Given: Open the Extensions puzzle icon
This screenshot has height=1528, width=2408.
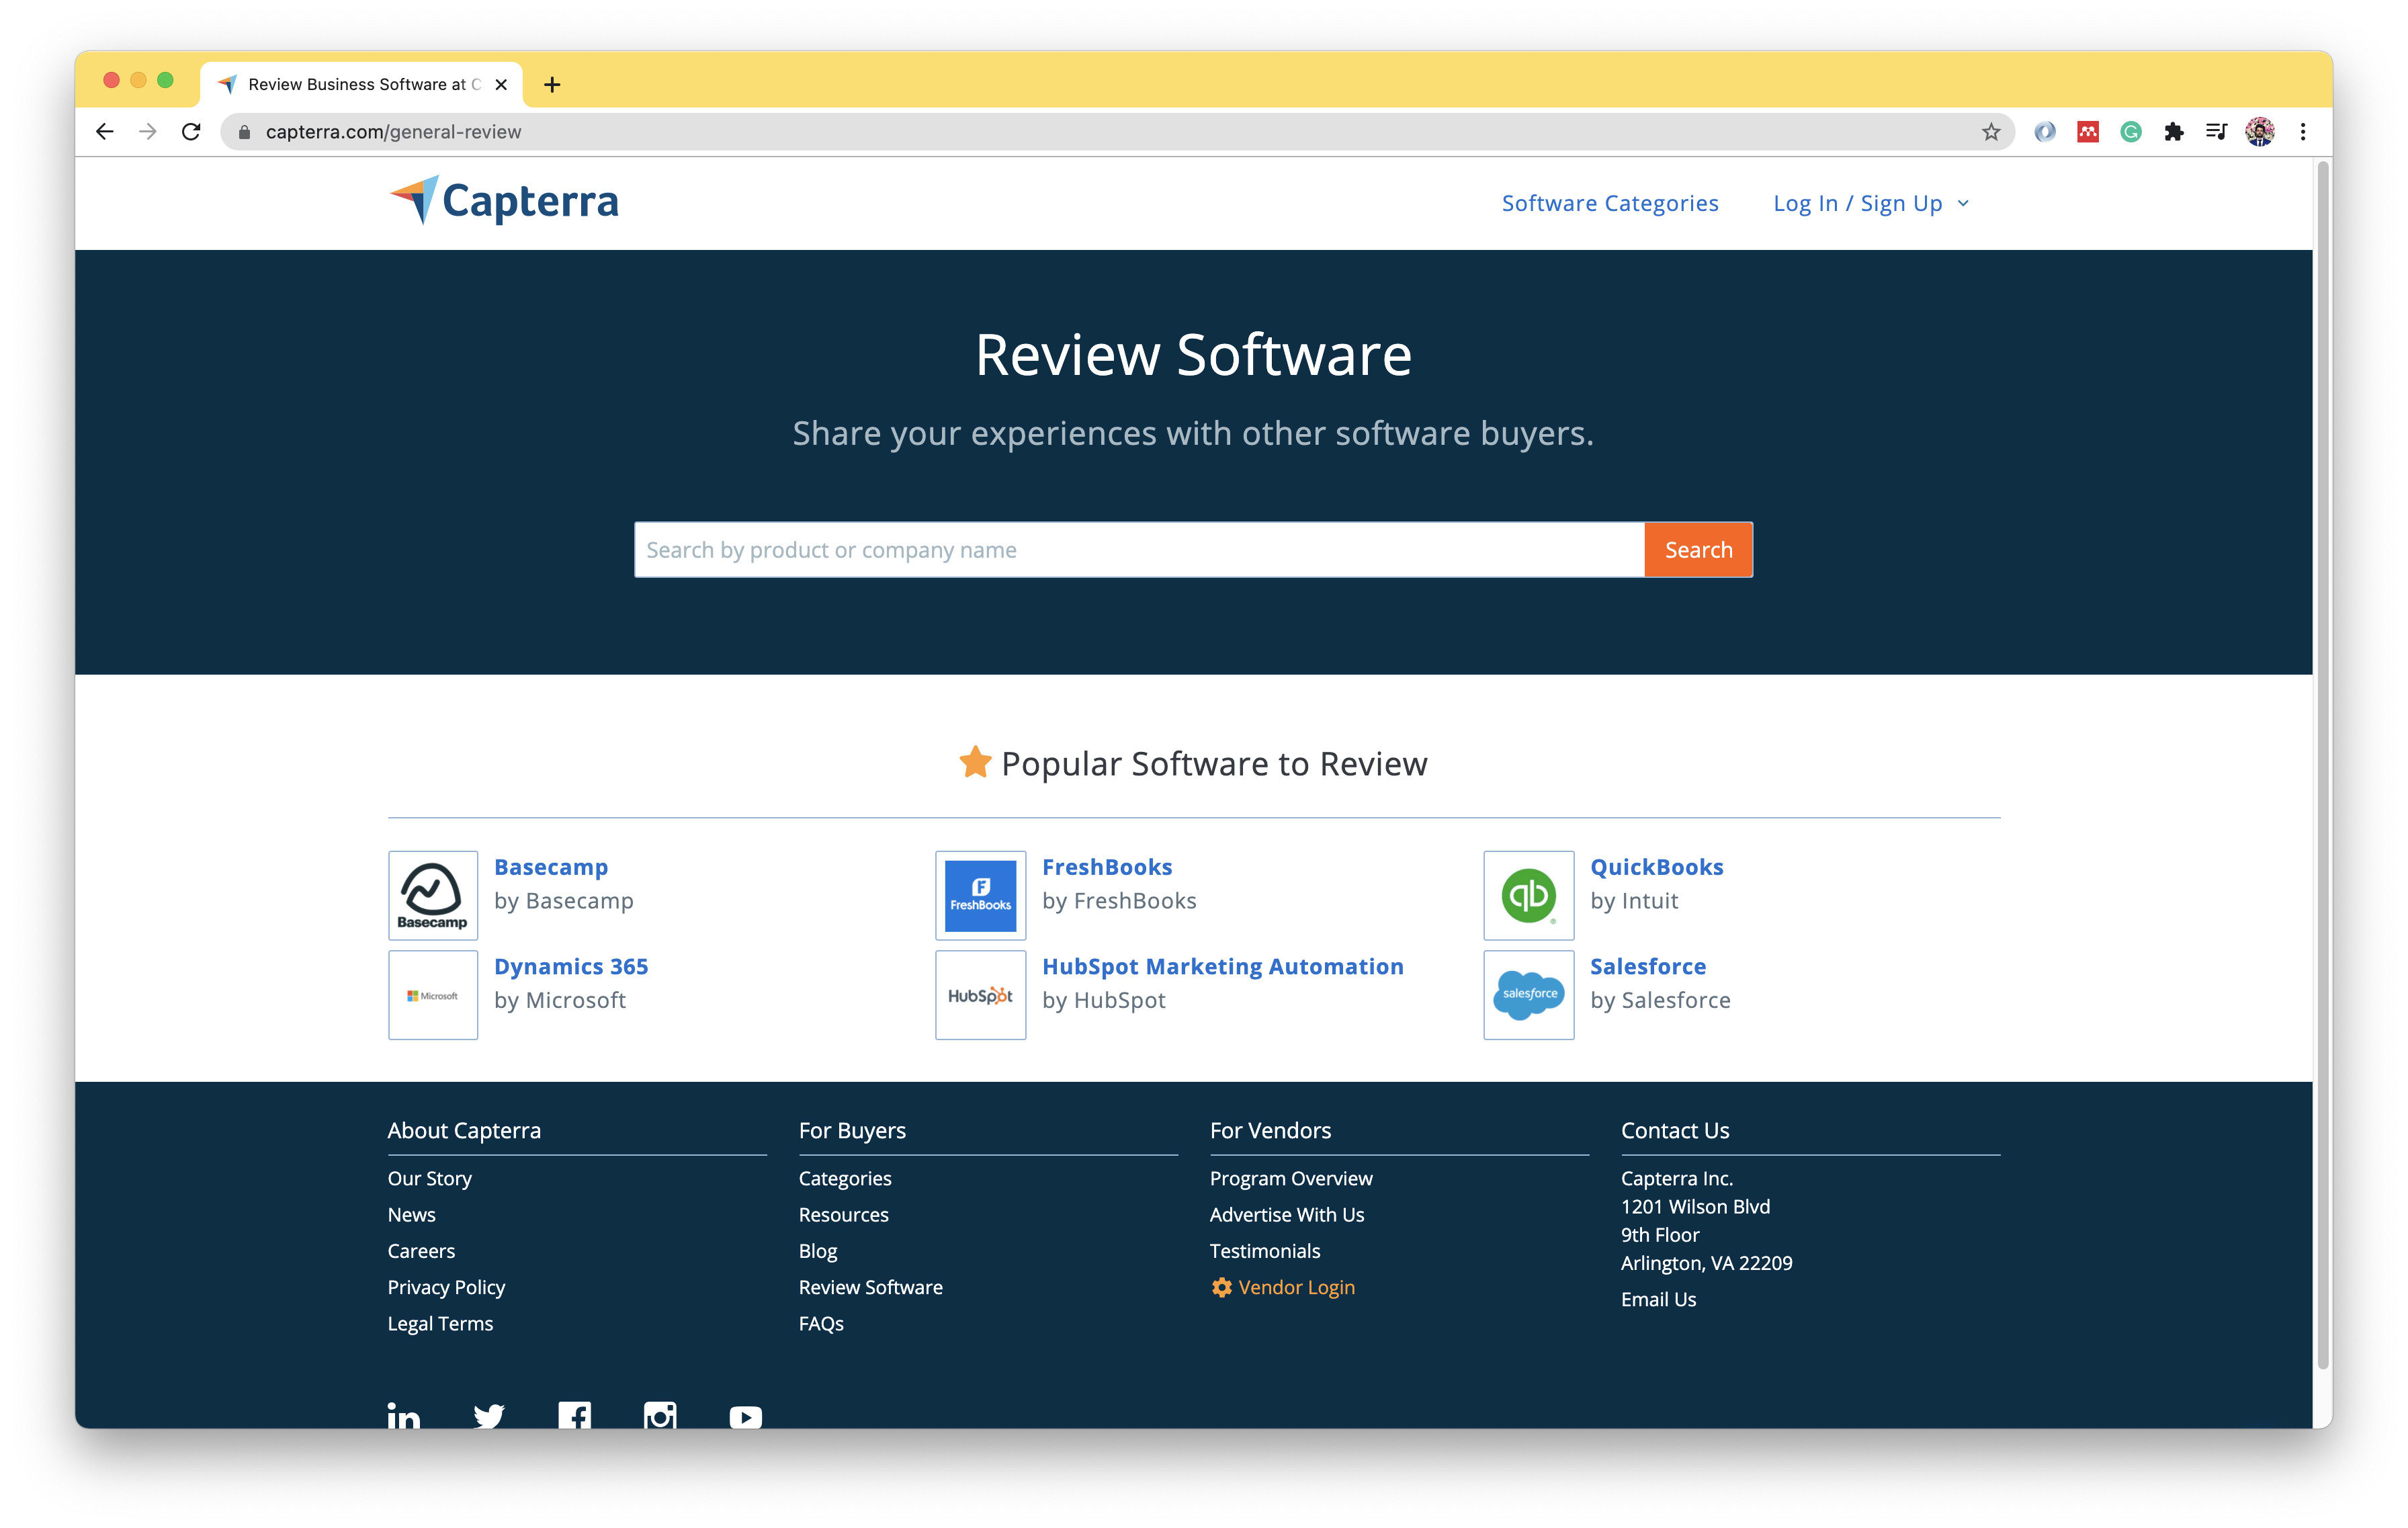Looking at the screenshot, I should coord(2174,131).
